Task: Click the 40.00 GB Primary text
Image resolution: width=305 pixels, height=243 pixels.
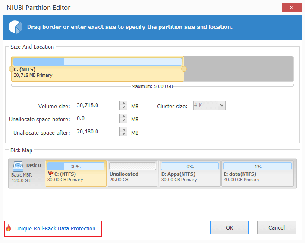Action: (242, 180)
